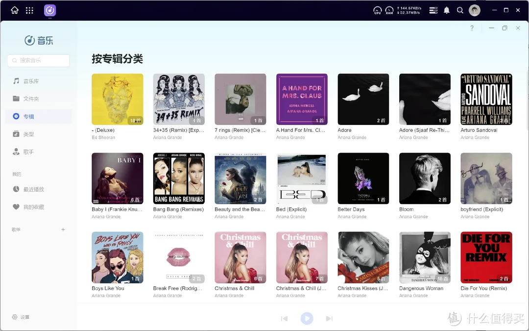
Task: Open Beauty and the Beast album cover
Action: pyautogui.click(x=240, y=178)
